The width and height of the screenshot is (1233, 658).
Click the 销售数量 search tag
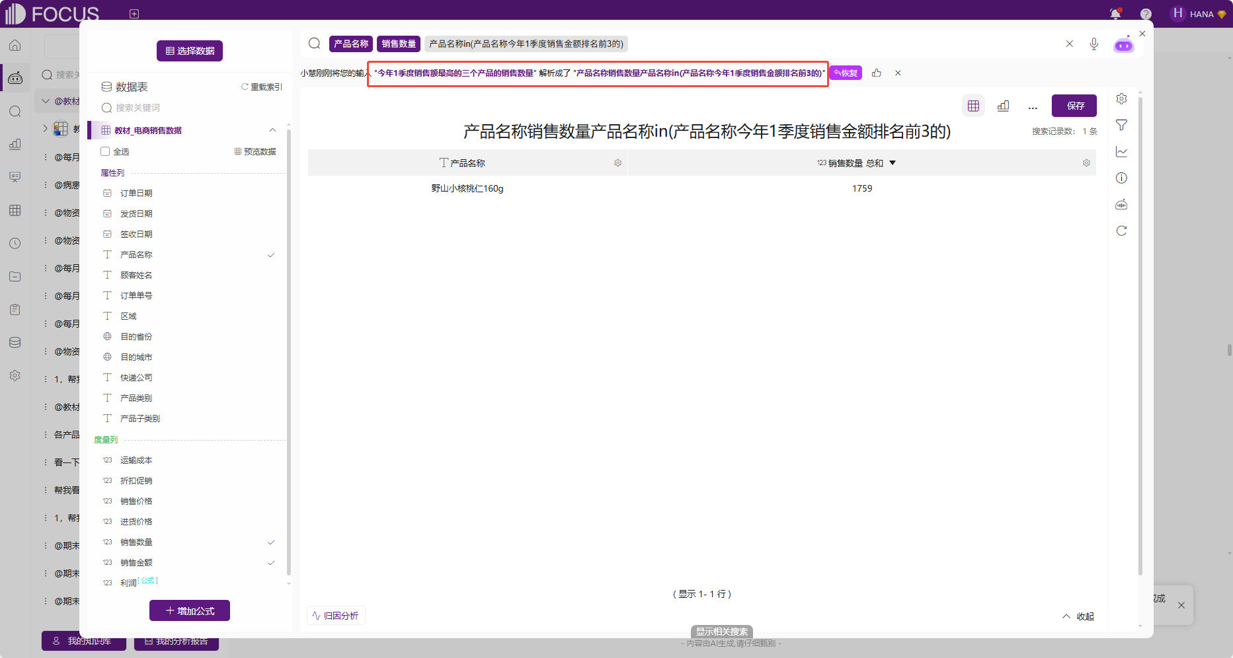point(399,44)
